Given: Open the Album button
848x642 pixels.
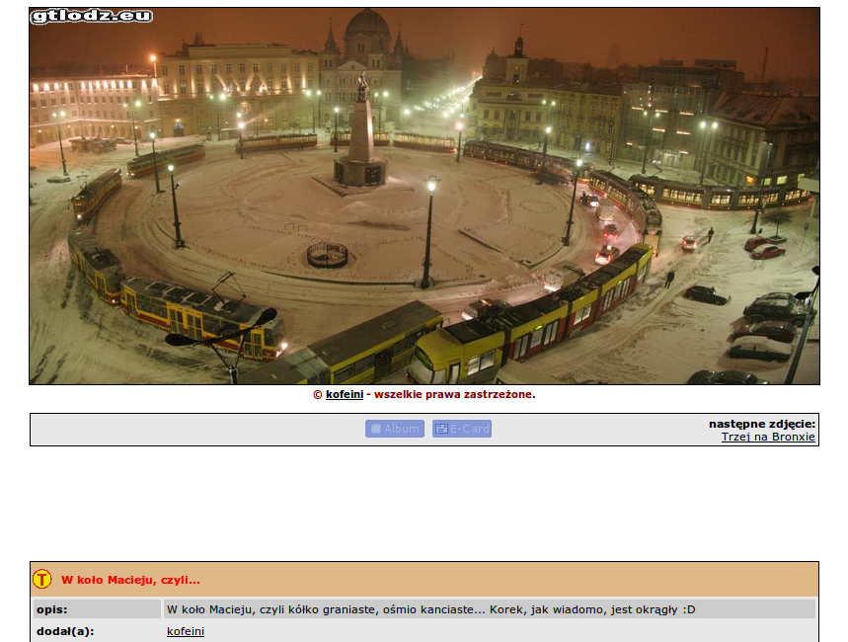Looking at the screenshot, I should (394, 429).
